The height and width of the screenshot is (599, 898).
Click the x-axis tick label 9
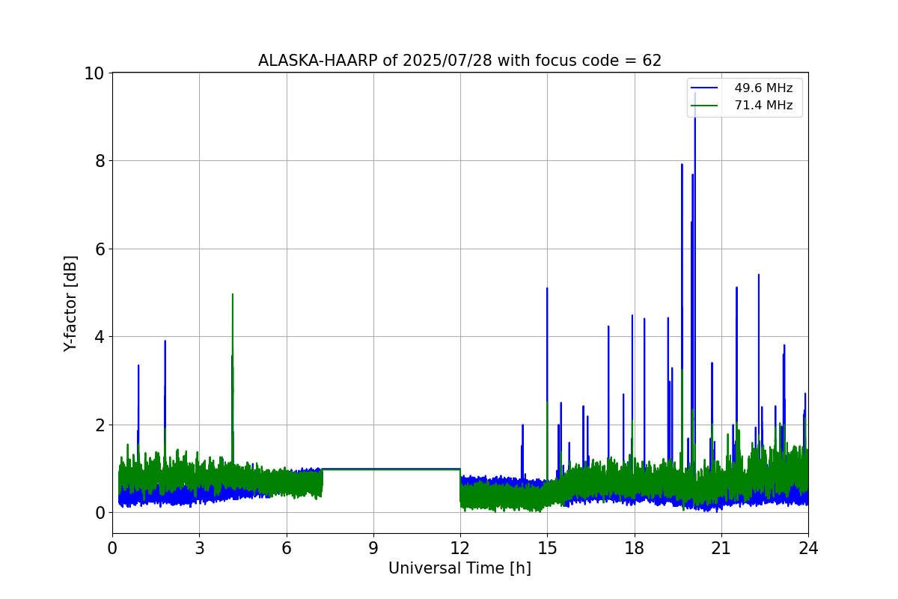(x=373, y=548)
